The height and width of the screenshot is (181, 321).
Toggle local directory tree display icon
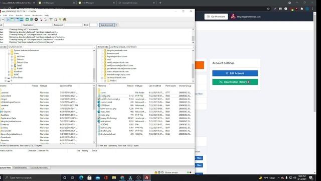pyautogui.click(x=12, y=20)
